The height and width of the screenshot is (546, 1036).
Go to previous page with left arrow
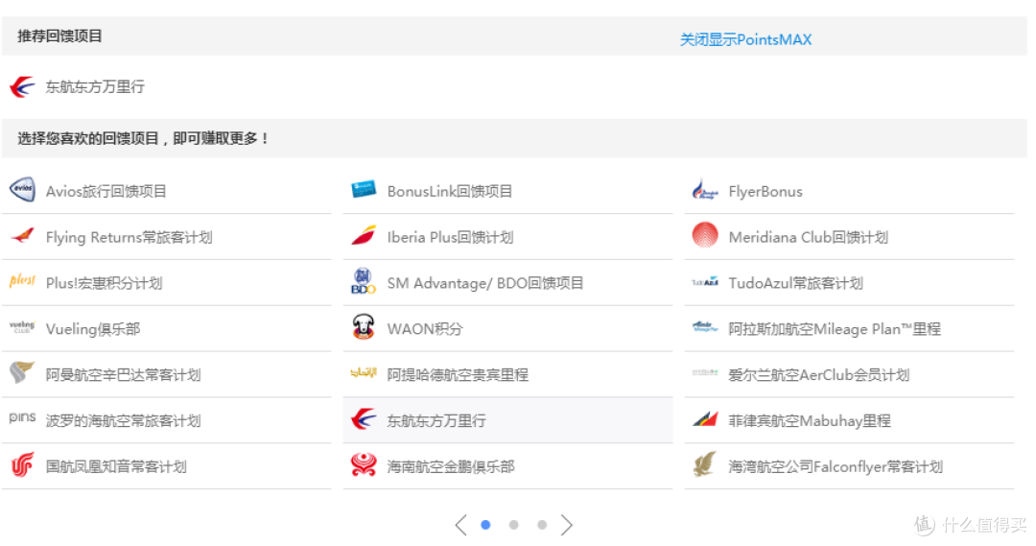click(461, 525)
